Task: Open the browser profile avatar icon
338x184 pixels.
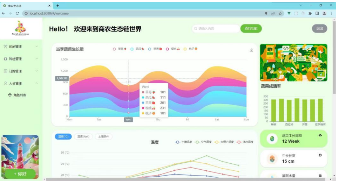Action: coord(324,13)
